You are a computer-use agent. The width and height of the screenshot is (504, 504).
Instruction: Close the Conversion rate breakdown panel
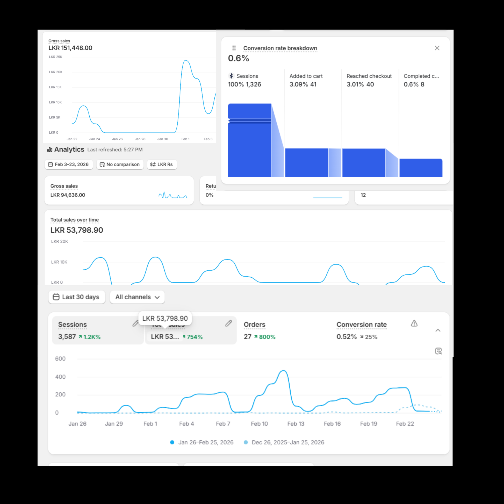437,48
